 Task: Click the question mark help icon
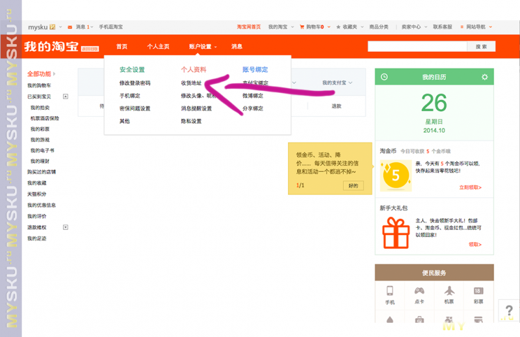click(509, 310)
